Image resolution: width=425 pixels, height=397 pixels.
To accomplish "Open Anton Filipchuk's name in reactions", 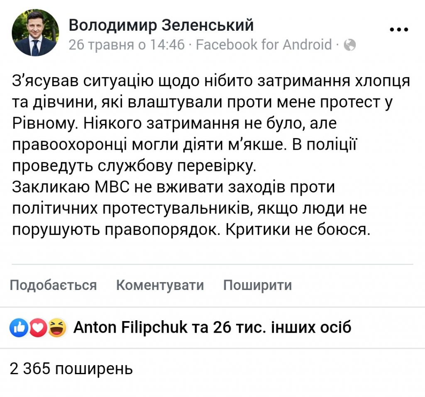I will tap(130, 327).
